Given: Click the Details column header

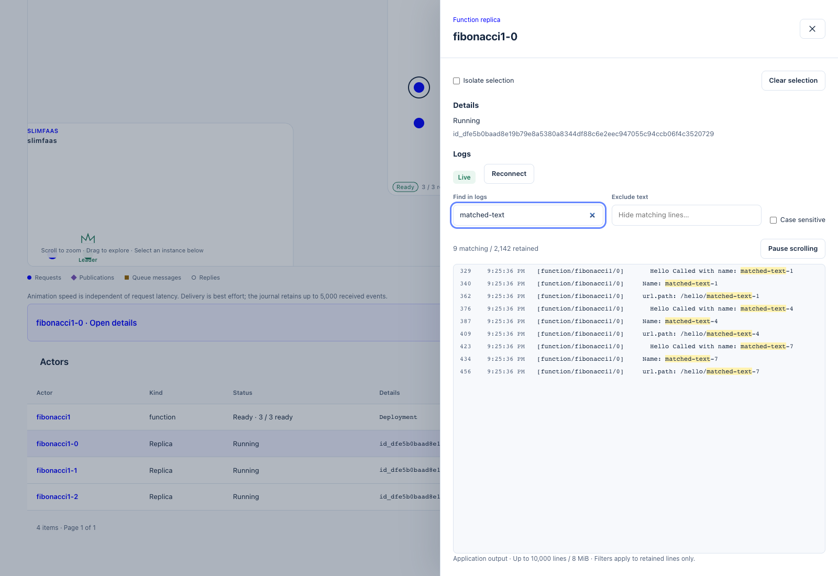Looking at the screenshot, I should click(x=390, y=393).
